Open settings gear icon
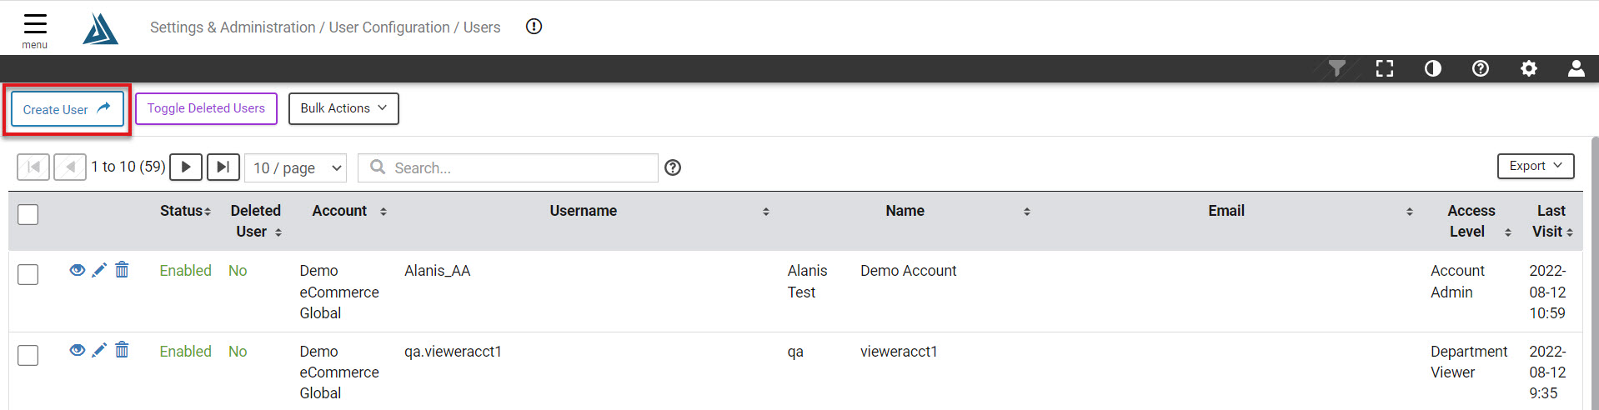This screenshot has width=1599, height=410. tap(1529, 68)
